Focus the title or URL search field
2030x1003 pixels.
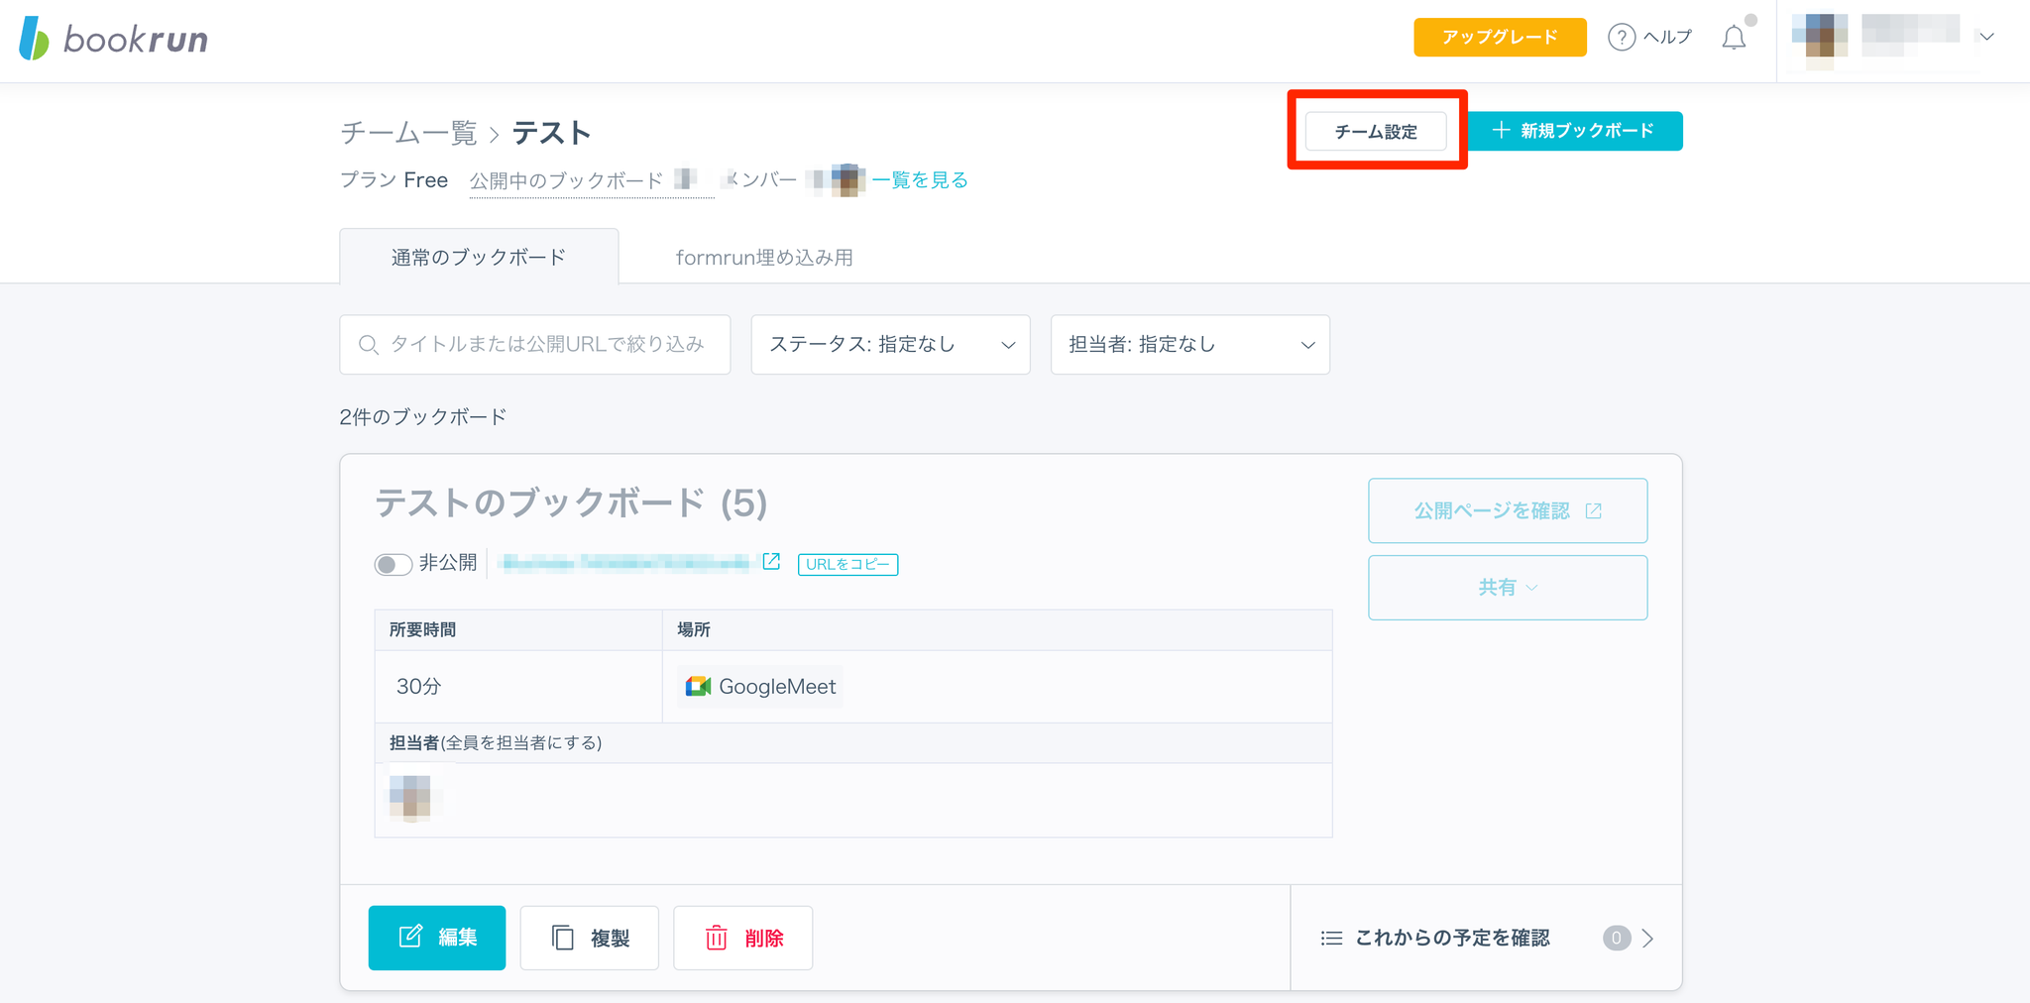(x=535, y=345)
